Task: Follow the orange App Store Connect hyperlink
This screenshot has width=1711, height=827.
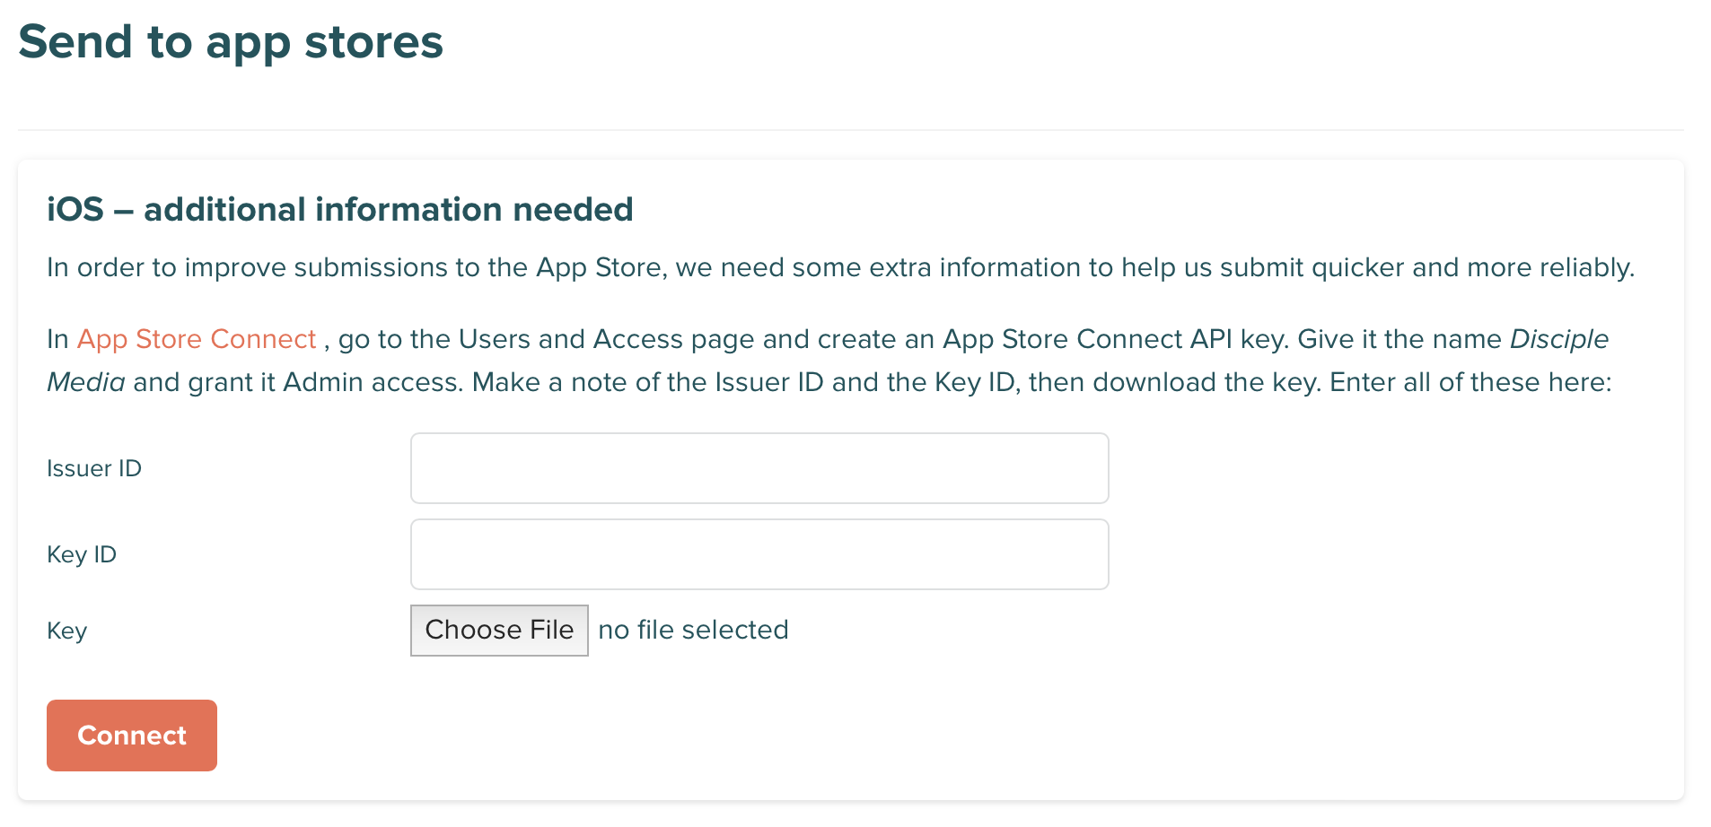Action: coord(197,339)
